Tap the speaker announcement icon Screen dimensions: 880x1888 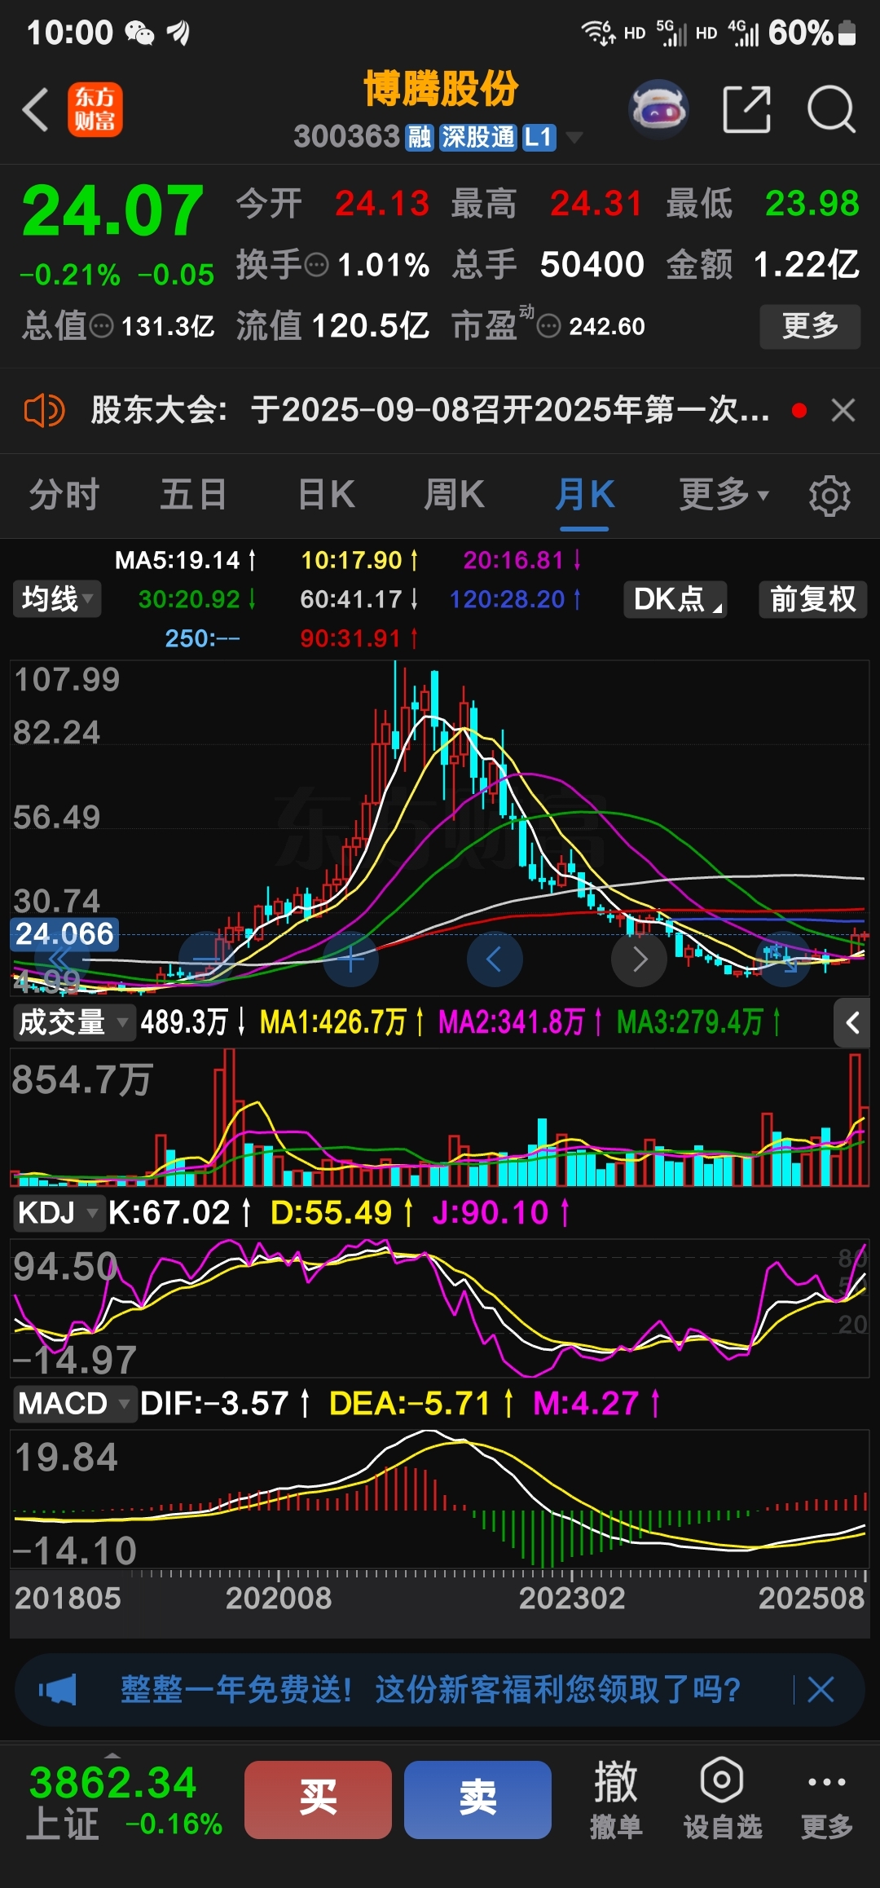(x=44, y=410)
